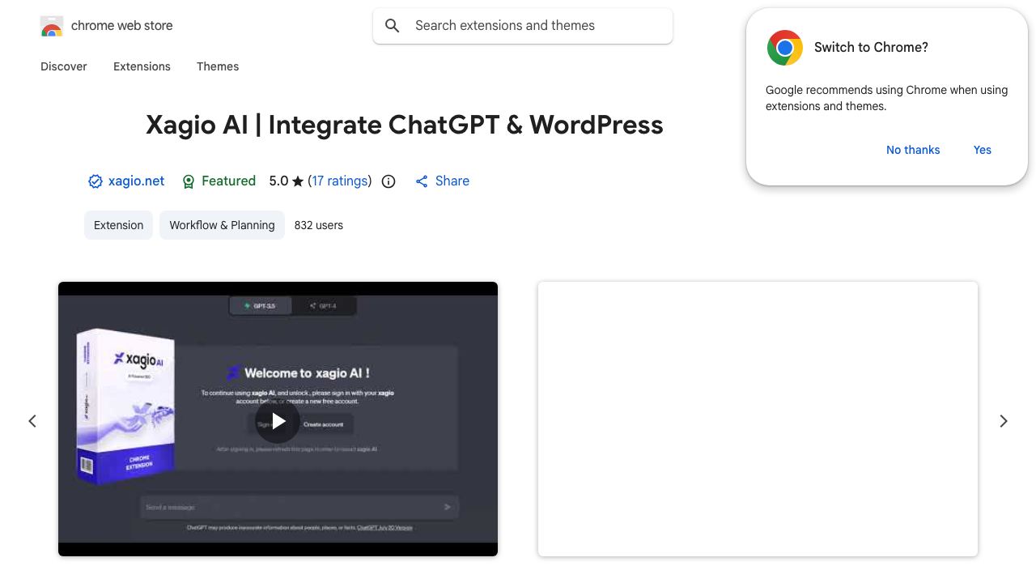Viewport: 1036px width, 583px height.
Task: Open the xagio.net publisher link
Action: tap(136, 181)
